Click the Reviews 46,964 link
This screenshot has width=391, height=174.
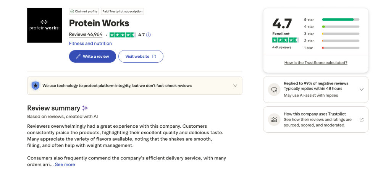coord(86,34)
